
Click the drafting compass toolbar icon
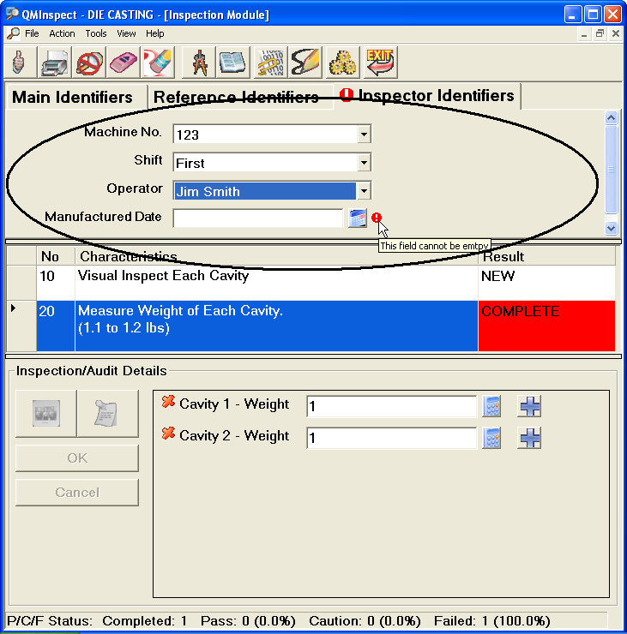(x=200, y=62)
